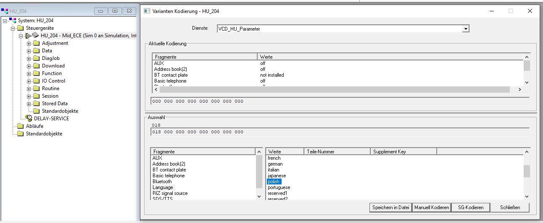543x223 pixels.
Task: Click AUX row in Aktuelle Kodierung
Action: click(338, 63)
